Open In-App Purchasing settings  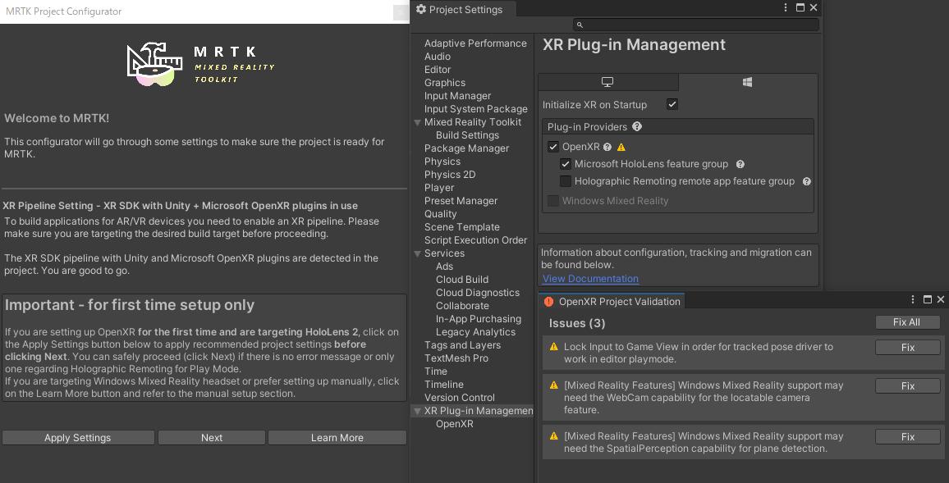point(478,319)
